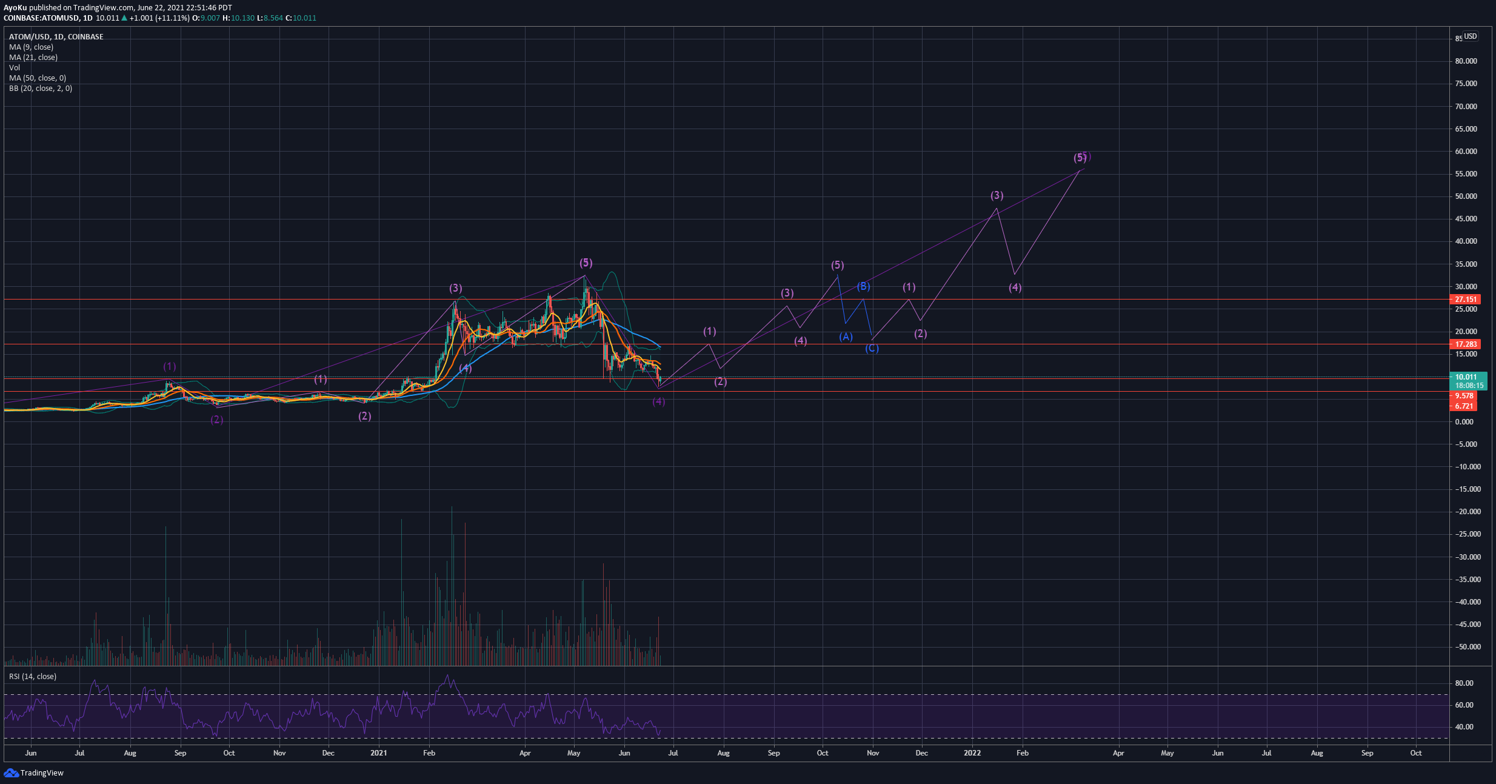Click the 6.721 red price label

click(1463, 406)
